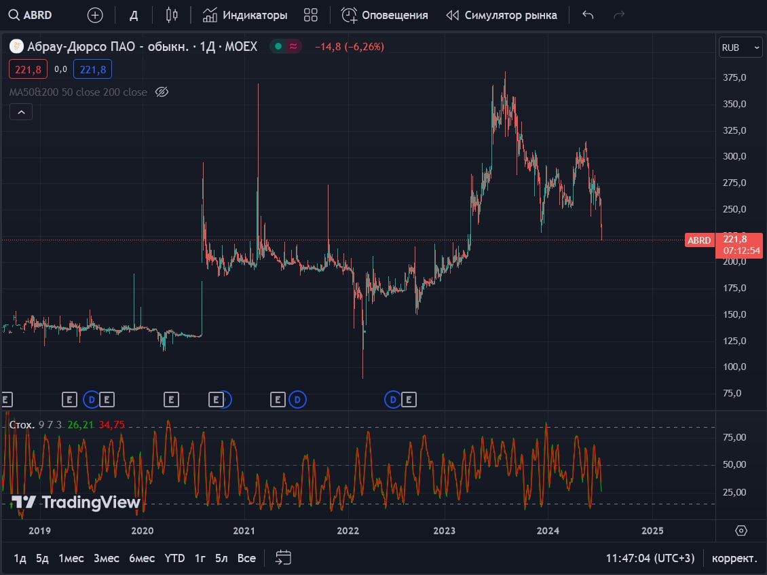This screenshot has height=575, width=767.
Task: Select the MA50&200 indicator legend label
Action: pos(78,92)
